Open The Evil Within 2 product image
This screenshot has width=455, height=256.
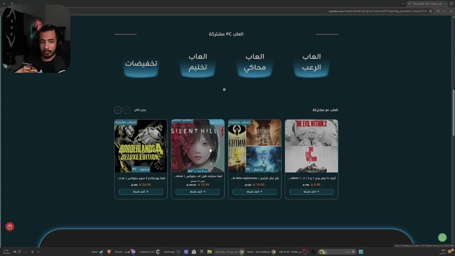311,146
